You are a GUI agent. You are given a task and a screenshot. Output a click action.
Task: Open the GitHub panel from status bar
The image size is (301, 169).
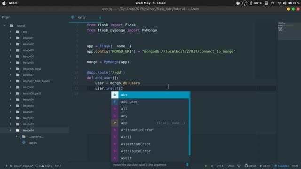pos(250,166)
